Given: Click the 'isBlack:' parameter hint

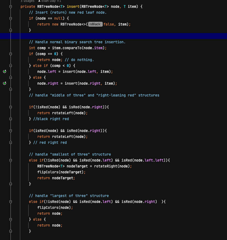Looking at the screenshot, I should (95, 24).
